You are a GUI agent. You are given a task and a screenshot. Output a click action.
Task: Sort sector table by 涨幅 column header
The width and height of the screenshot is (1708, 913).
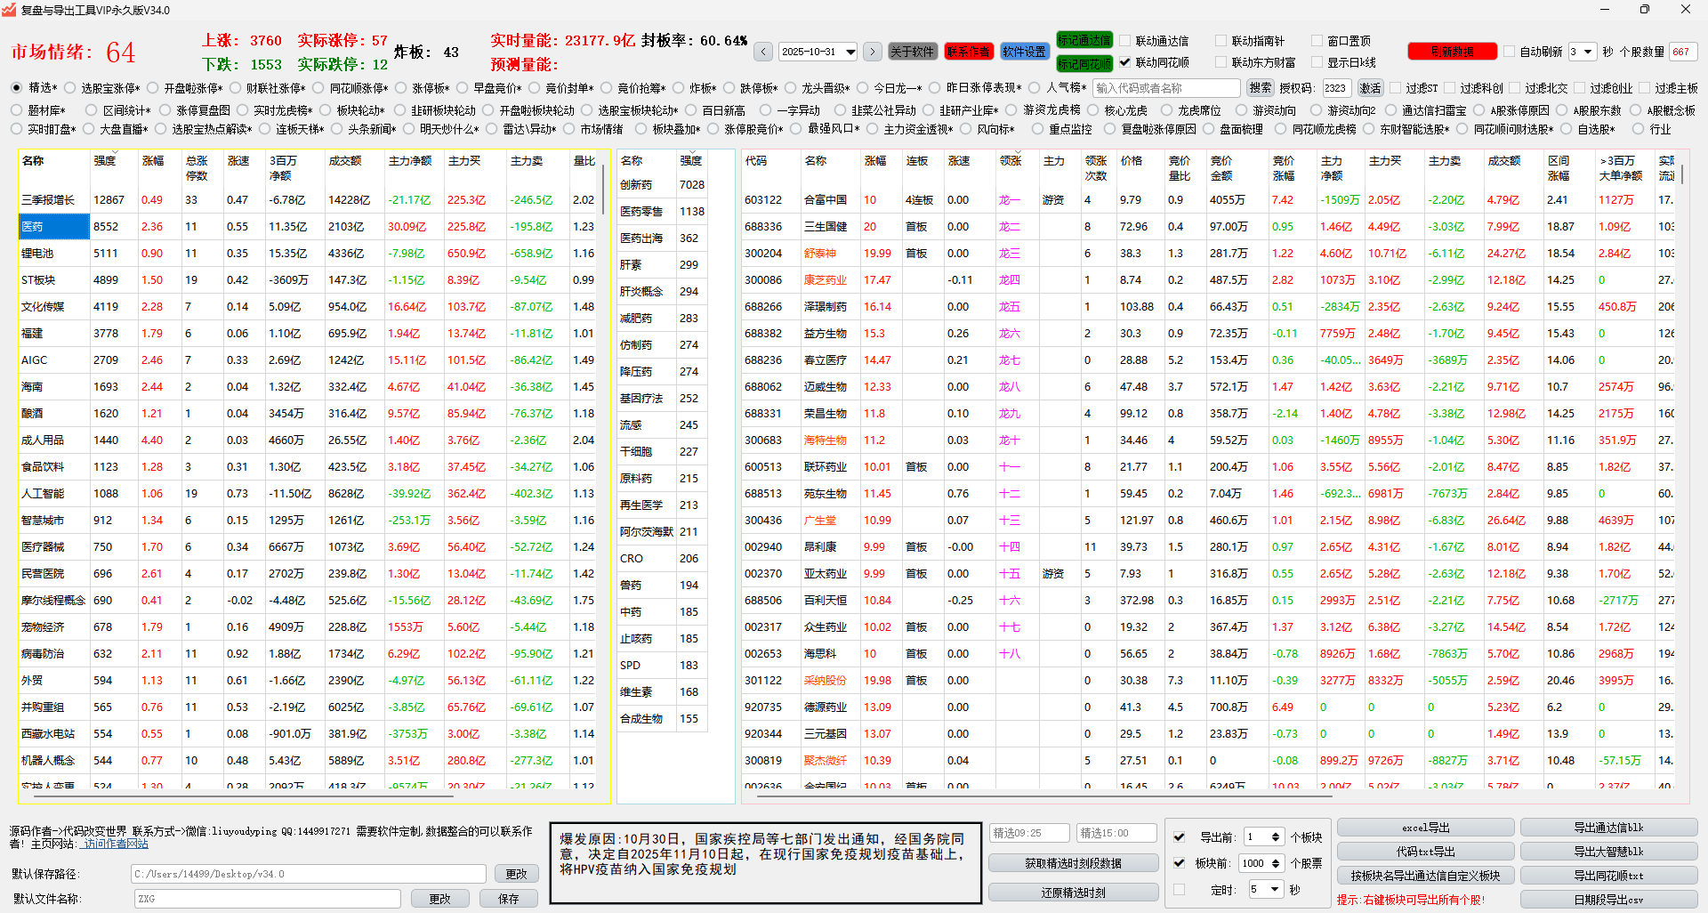[153, 161]
